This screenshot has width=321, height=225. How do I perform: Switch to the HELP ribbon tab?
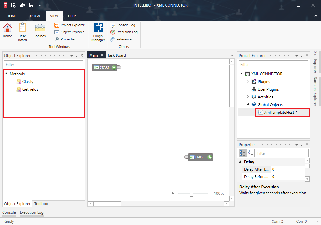(x=72, y=16)
